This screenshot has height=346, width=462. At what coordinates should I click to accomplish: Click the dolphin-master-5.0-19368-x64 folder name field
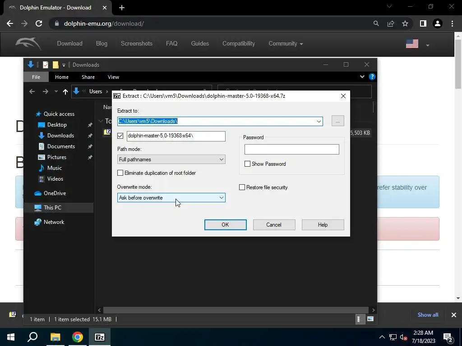click(x=176, y=136)
